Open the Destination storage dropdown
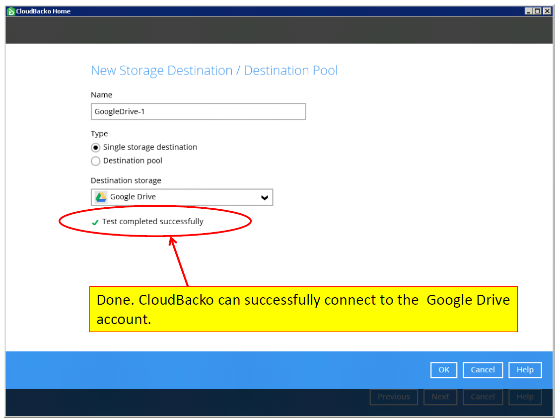Image resolution: width=560 pixels, height=420 pixels. tap(182, 197)
